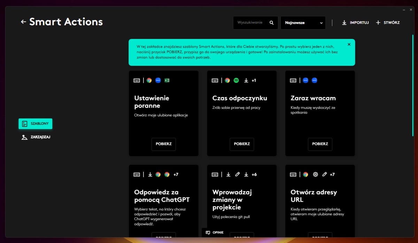The image size is (418, 243).
Task: Expand the +1 indicator on Czas odpoczynku card
Action: [254, 80]
